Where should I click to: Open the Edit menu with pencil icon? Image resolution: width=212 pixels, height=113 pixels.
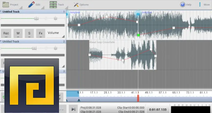[34, 4]
